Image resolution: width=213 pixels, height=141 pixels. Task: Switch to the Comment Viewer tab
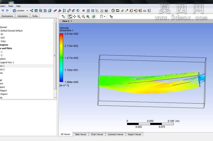pyautogui.click(x=115, y=134)
